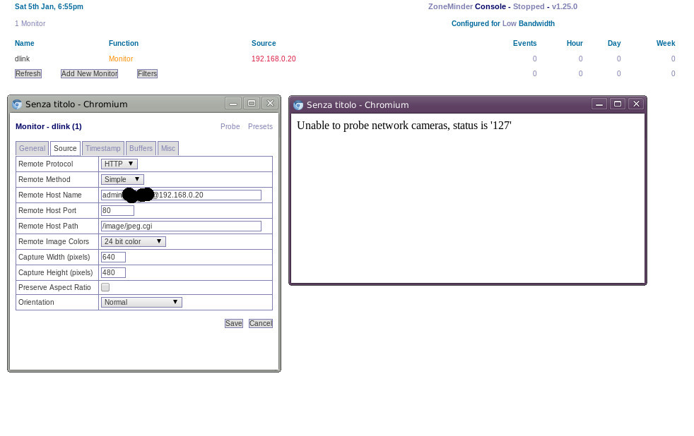694x436 pixels.
Task: Click the orange Monitor function link
Action: click(x=121, y=59)
